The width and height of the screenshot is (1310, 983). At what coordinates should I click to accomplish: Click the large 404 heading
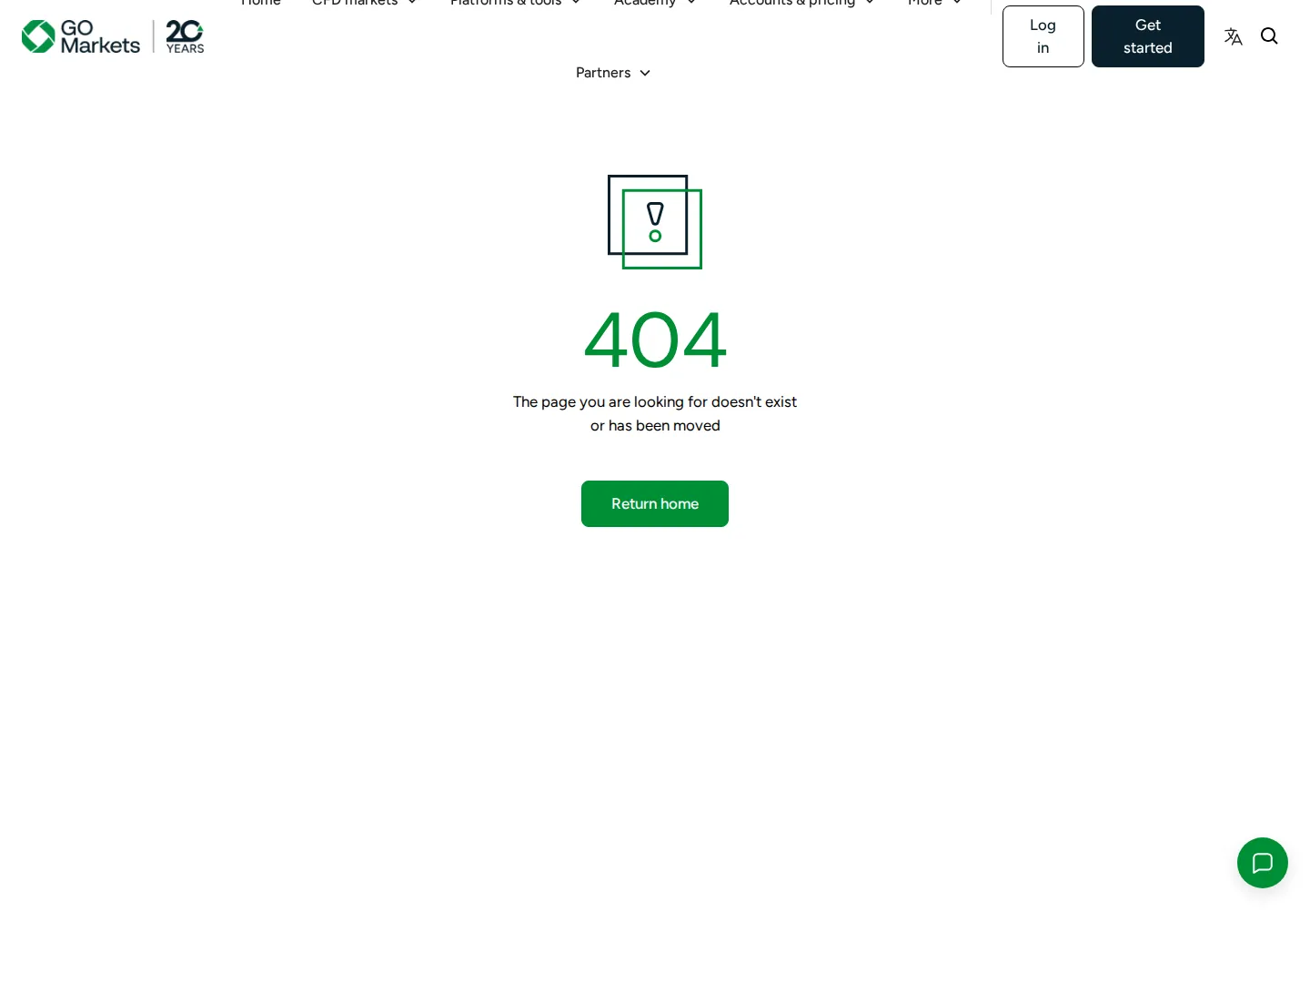655,339
